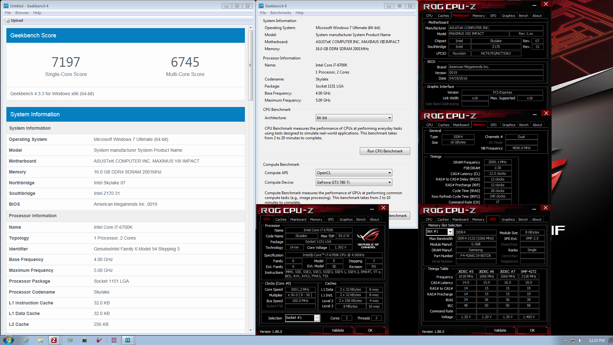Select the Geekbench 4 taskbar icon
Image resolution: width=613 pixels, height=345 pixels.
(128, 340)
